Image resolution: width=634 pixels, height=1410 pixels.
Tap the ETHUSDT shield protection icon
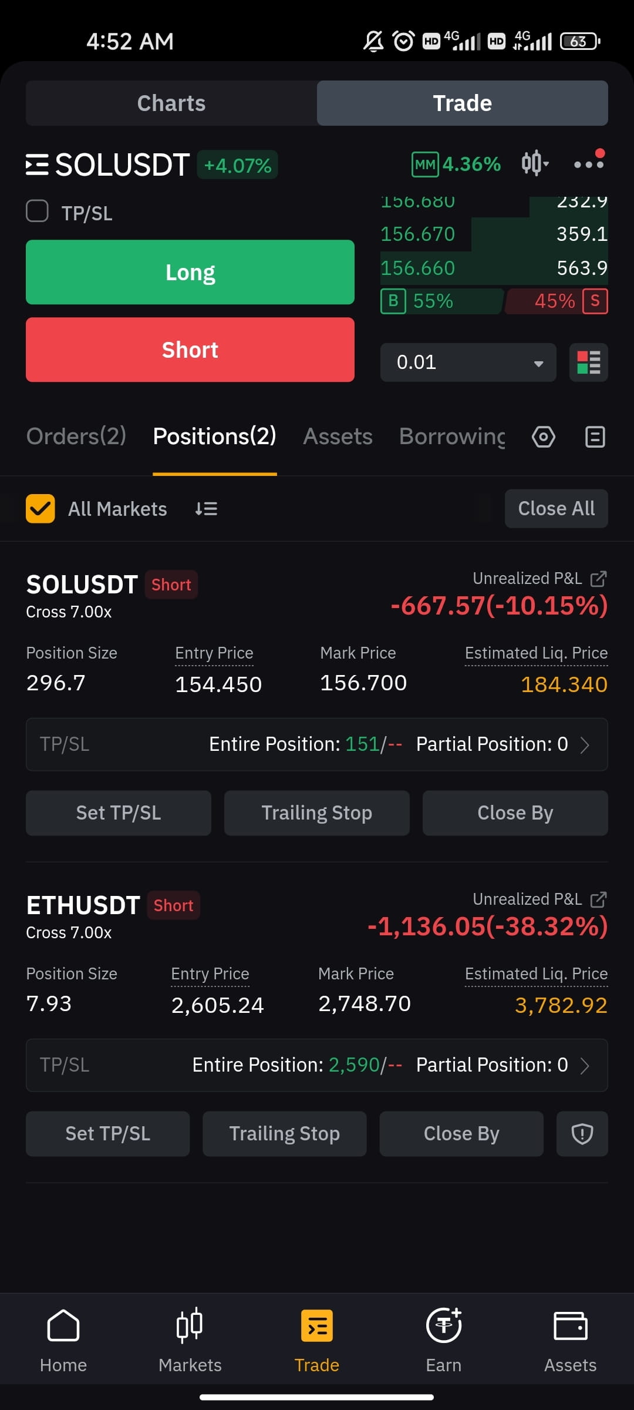coord(582,1134)
